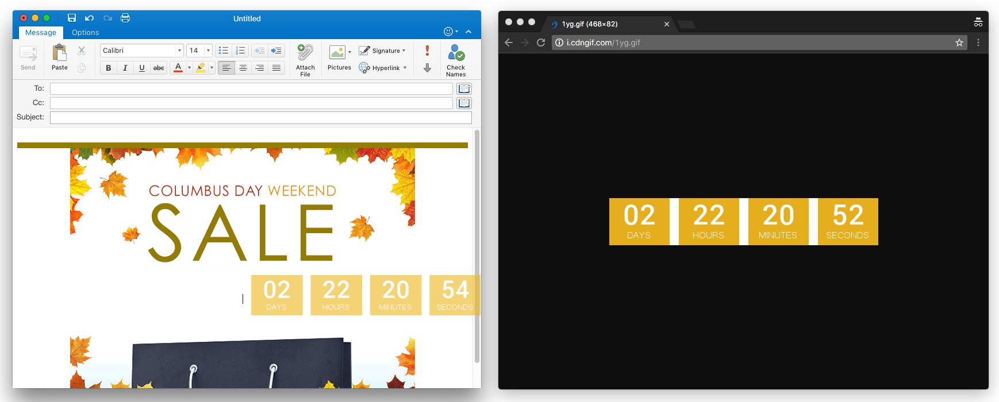999x402 pixels.
Task: Click the Redo arrow in title bar
Action: [107, 18]
